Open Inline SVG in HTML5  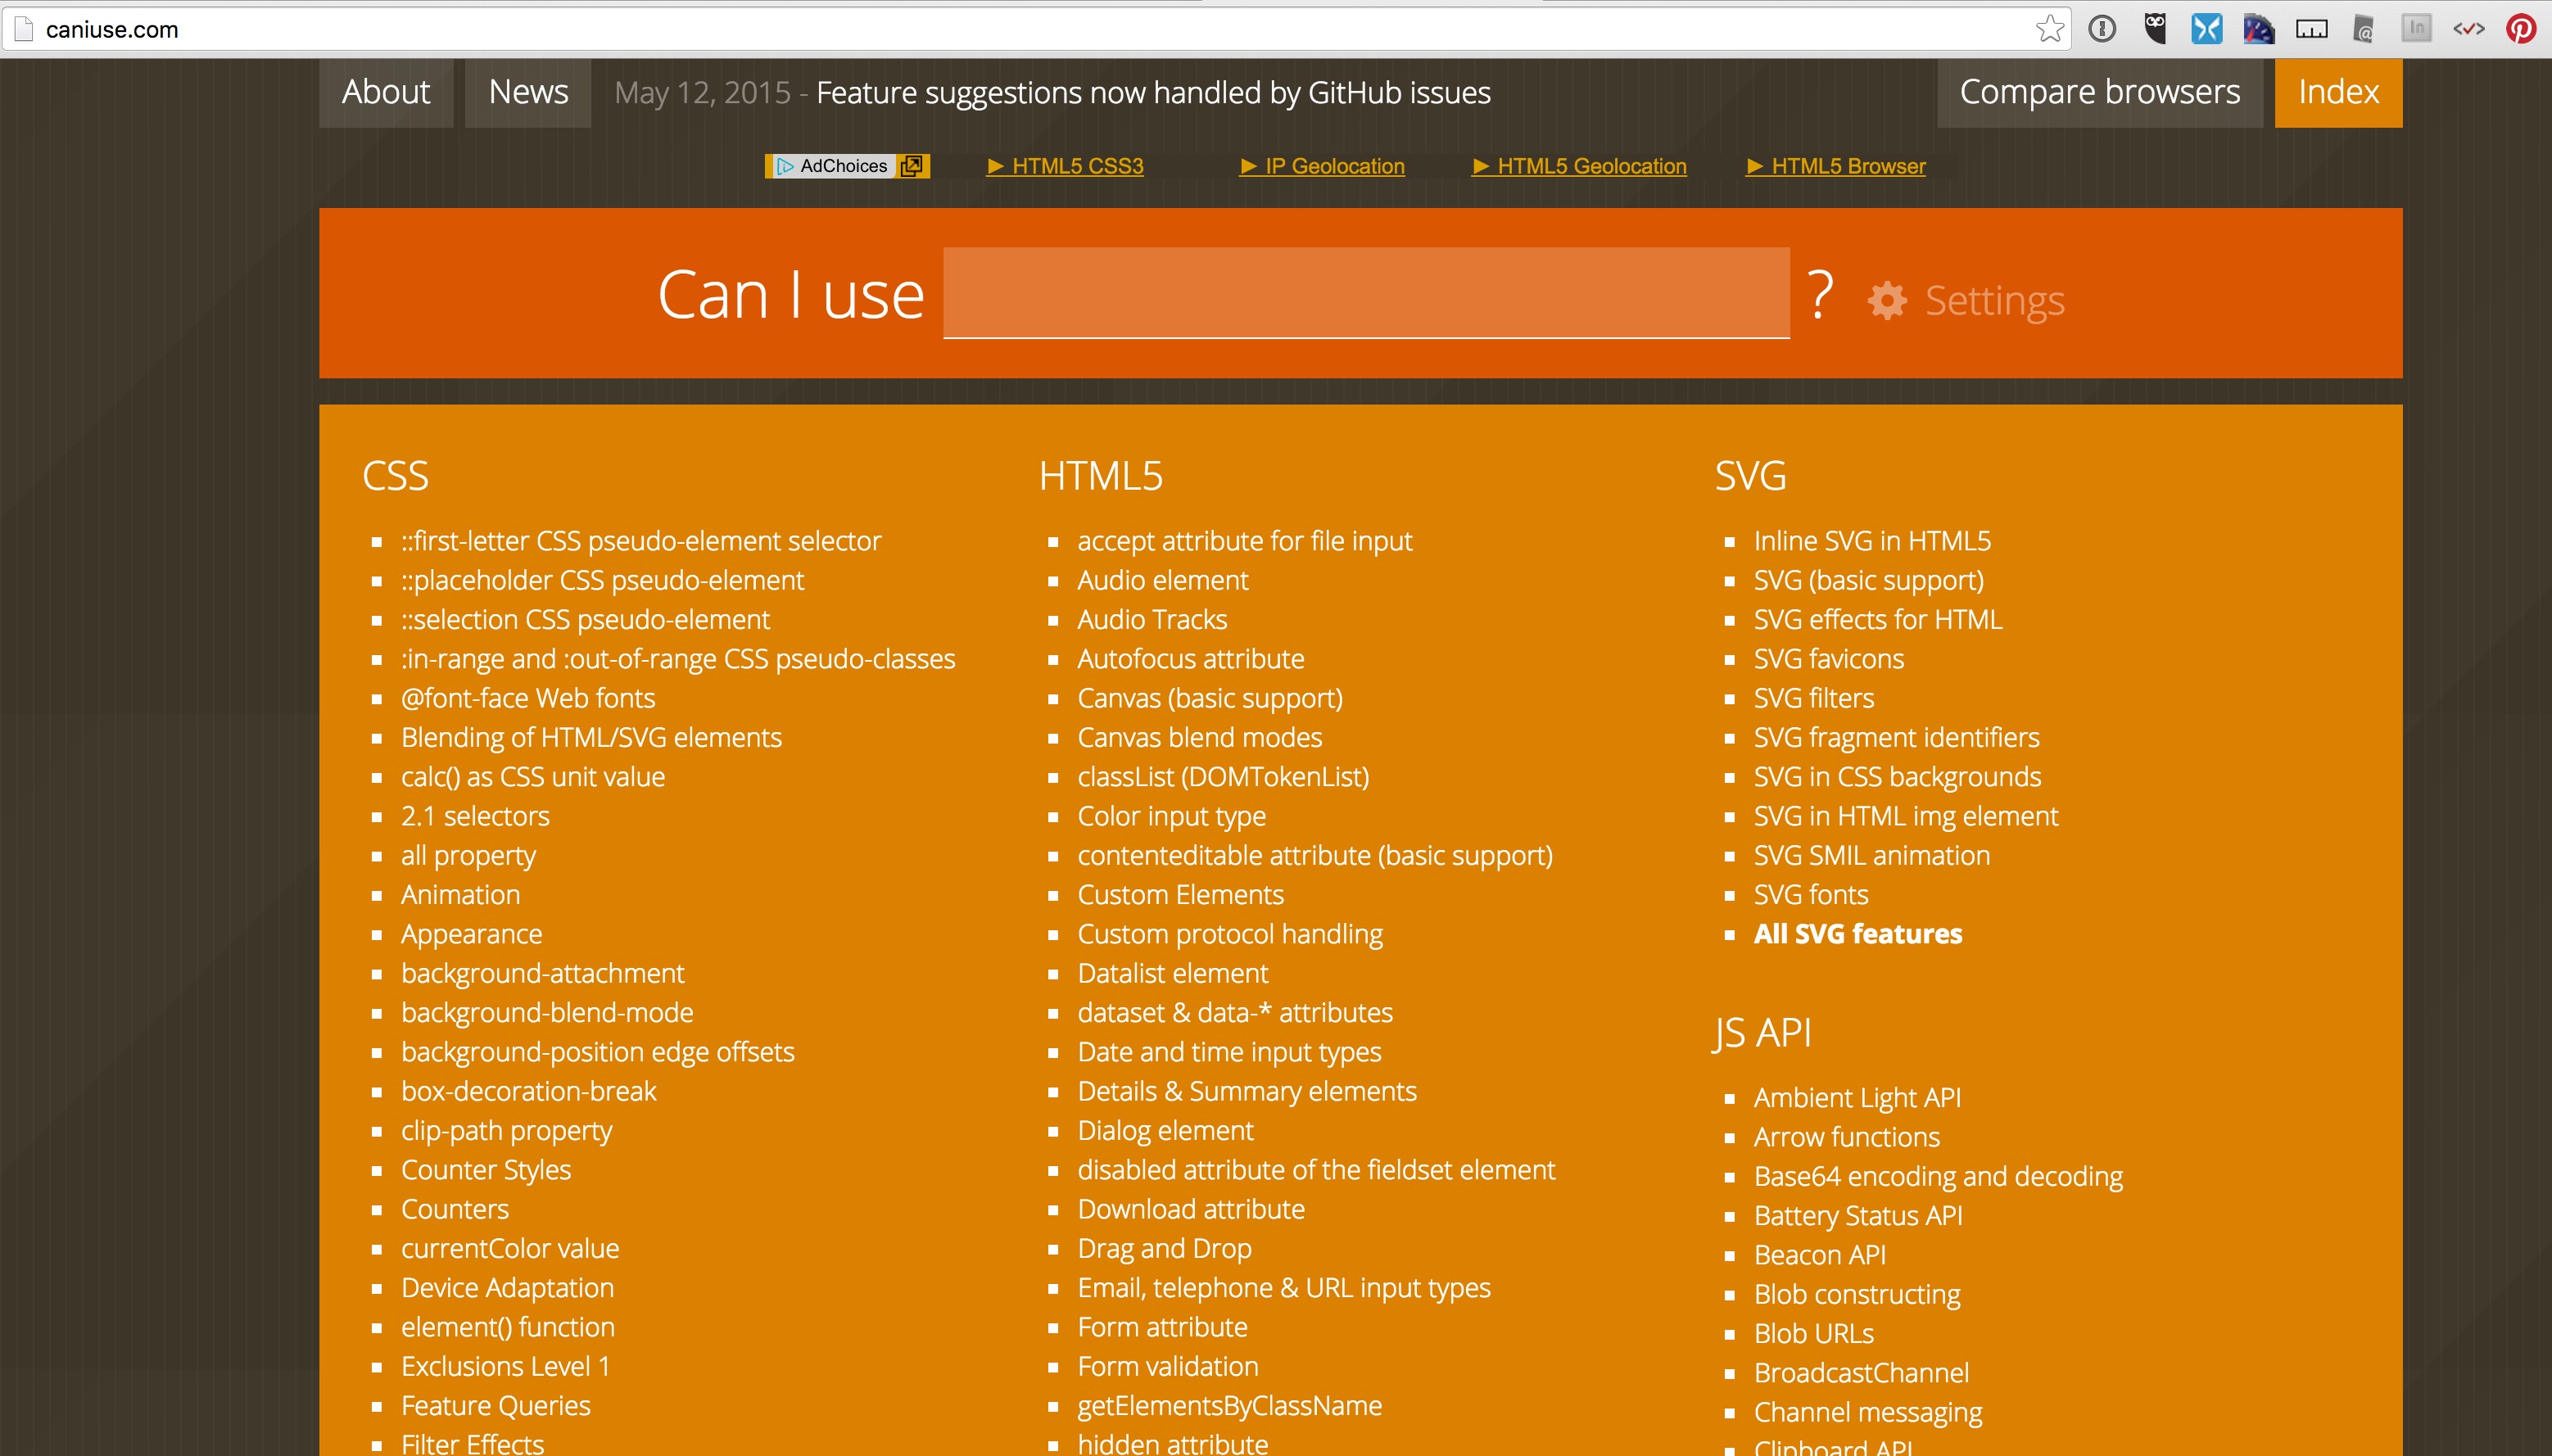point(1872,541)
